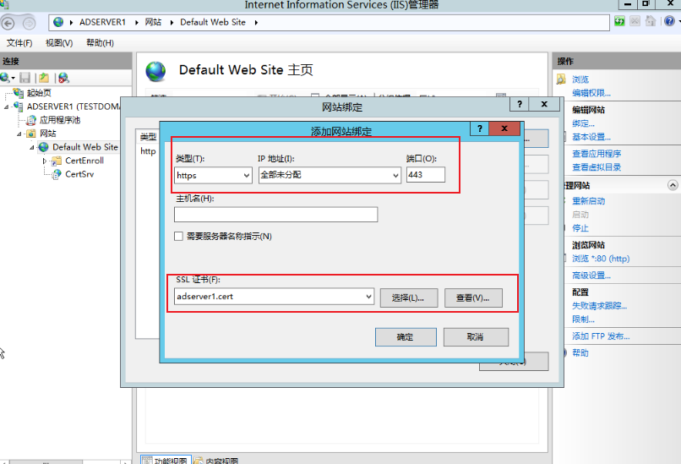Image resolution: width=681 pixels, height=464 pixels.
Task: Expand the CertEnroll tree node
Action: coord(44,161)
